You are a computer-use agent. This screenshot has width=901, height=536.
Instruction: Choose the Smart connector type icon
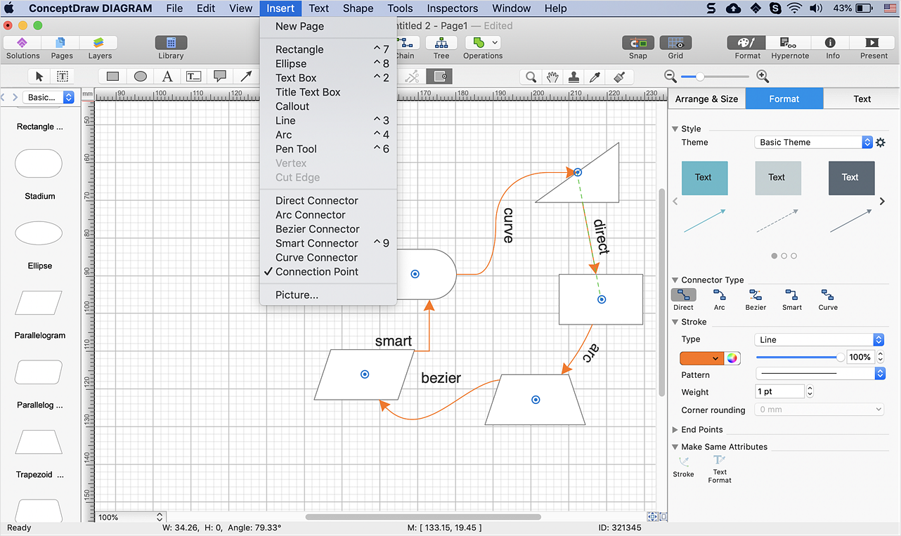(x=791, y=296)
